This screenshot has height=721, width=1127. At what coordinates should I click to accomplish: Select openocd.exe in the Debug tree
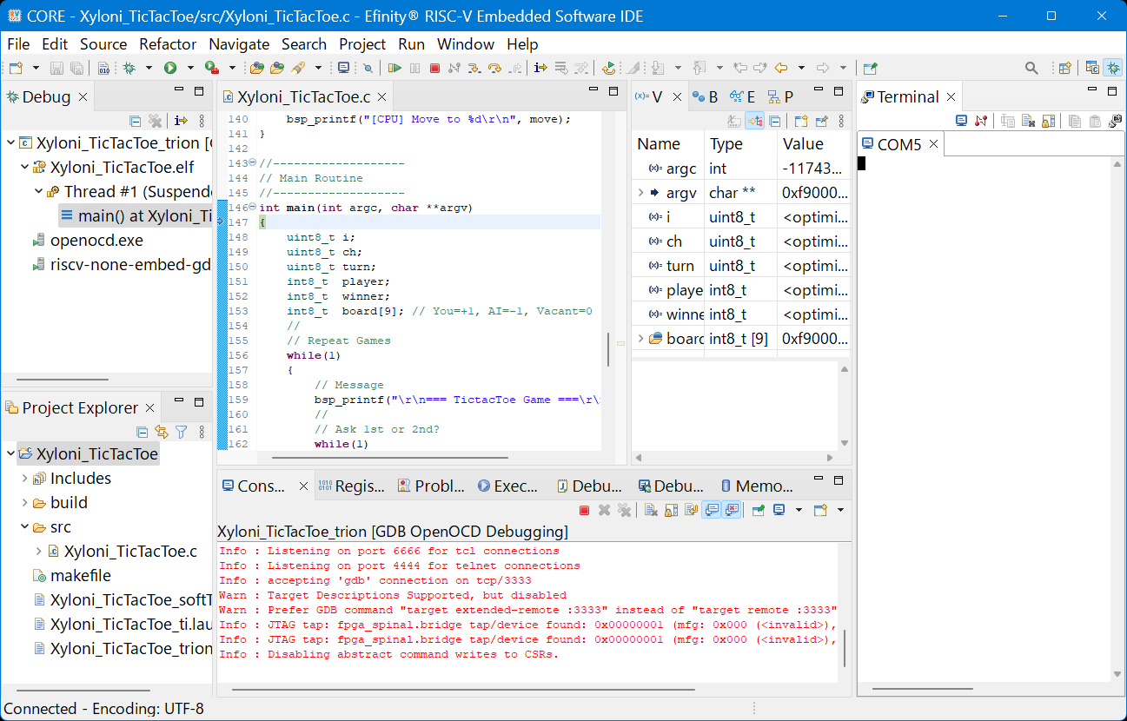click(96, 241)
